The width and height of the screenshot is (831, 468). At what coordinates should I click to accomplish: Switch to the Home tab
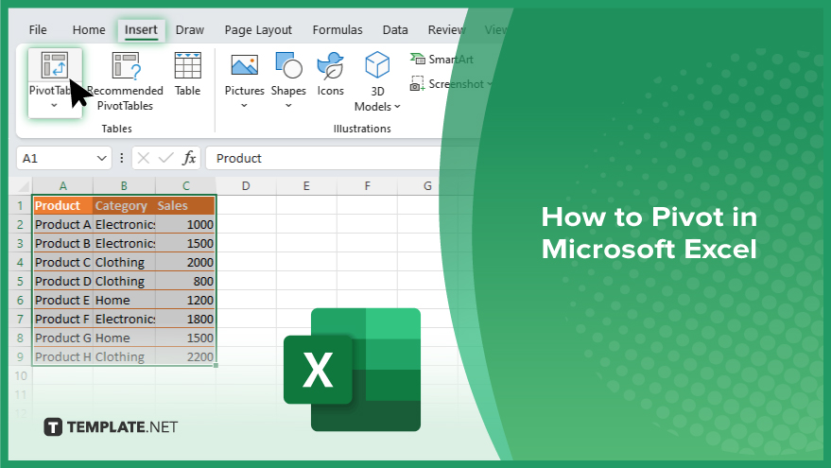89,29
